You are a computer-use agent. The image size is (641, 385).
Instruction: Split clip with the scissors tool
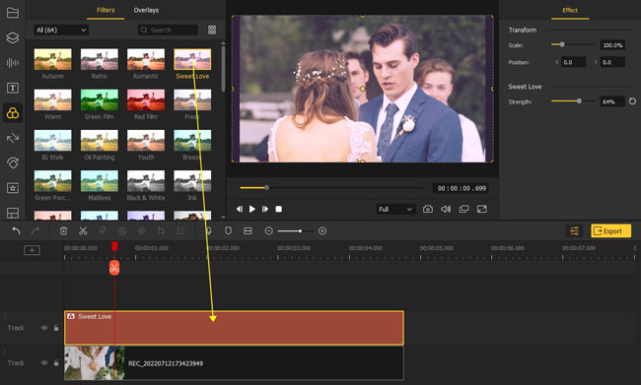pos(83,231)
